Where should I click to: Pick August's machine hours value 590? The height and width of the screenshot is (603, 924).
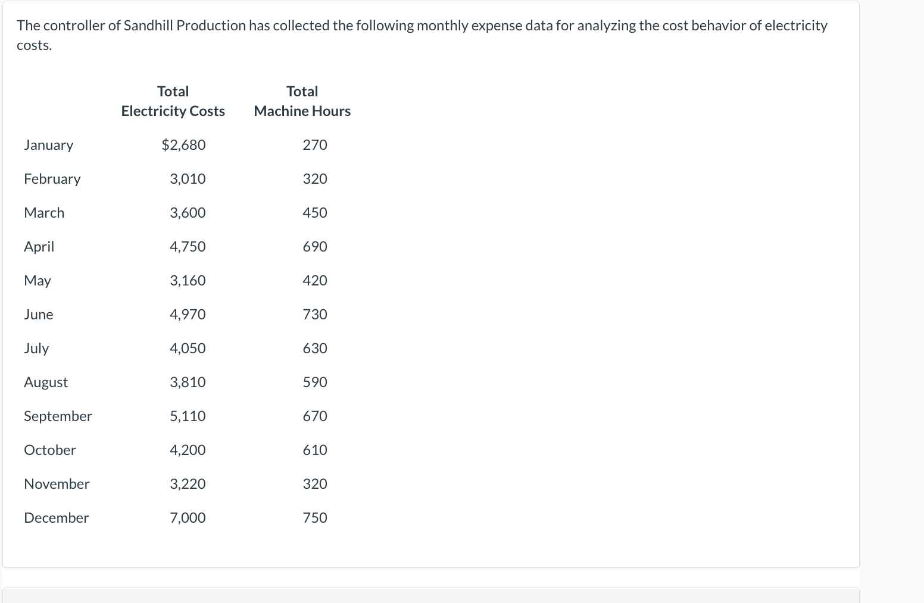coord(315,382)
